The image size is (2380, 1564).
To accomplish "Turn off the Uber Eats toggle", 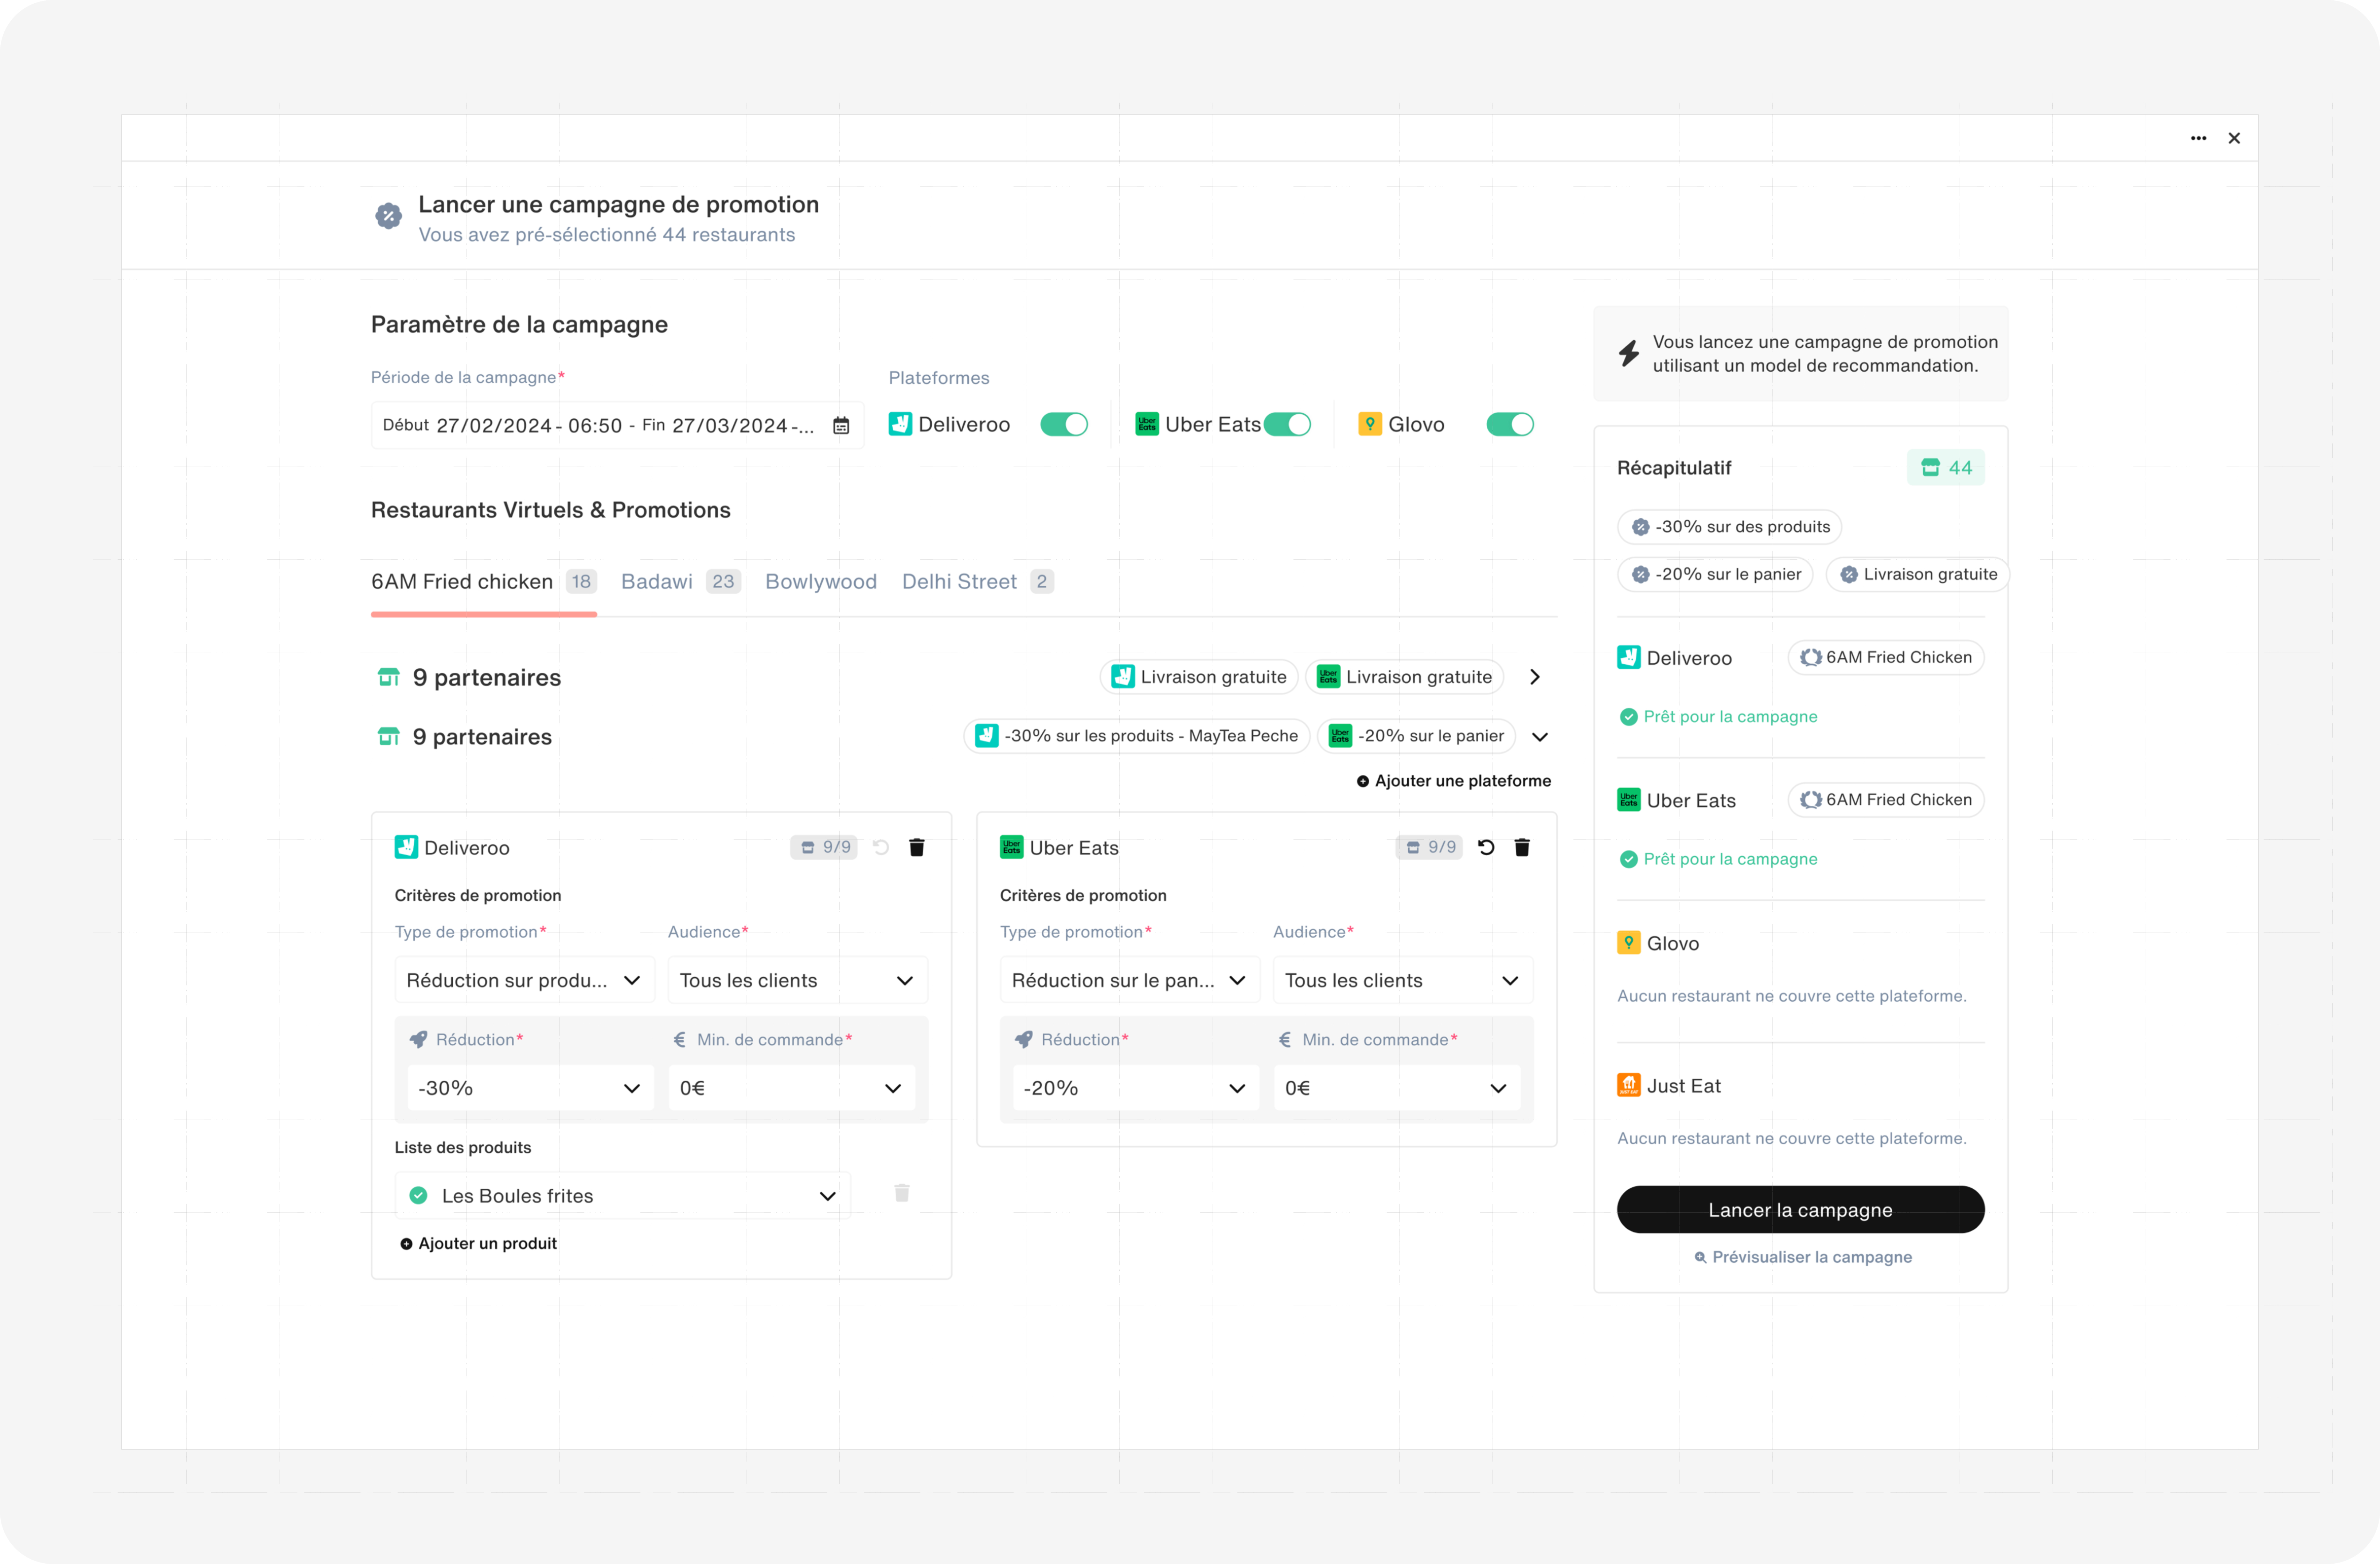I will (x=1287, y=425).
